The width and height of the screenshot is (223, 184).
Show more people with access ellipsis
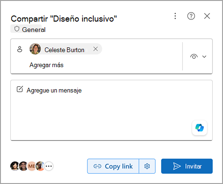click(49, 166)
